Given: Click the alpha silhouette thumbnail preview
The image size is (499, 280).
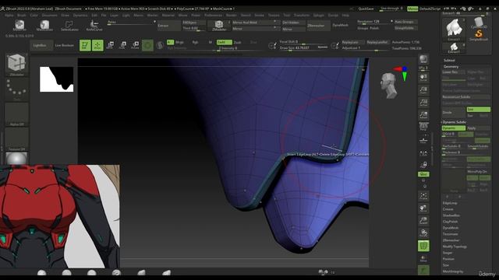Looking at the screenshot, I should point(57,79).
